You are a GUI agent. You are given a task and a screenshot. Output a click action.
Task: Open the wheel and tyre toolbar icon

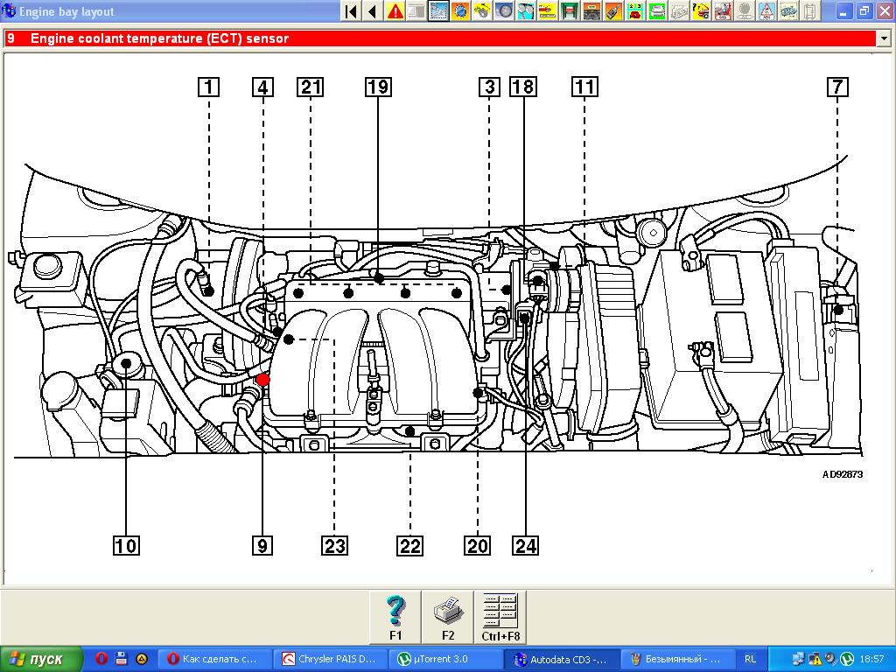pos(504,10)
